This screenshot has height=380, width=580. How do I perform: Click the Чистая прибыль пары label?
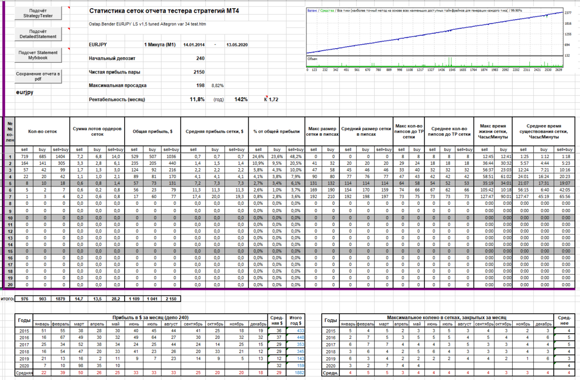pyautogui.click(x=114, y=72)
